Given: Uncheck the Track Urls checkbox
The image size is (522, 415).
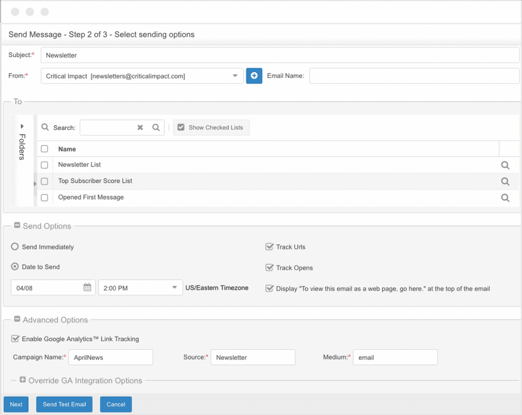Looking at the screenshot, I should [x=269, y=247].
